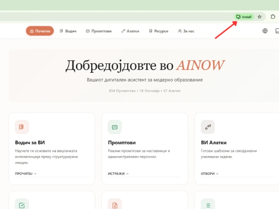This screenshot has width=279, height=209.
Task: Open the За нас page
Action: (x=186, y=31)
